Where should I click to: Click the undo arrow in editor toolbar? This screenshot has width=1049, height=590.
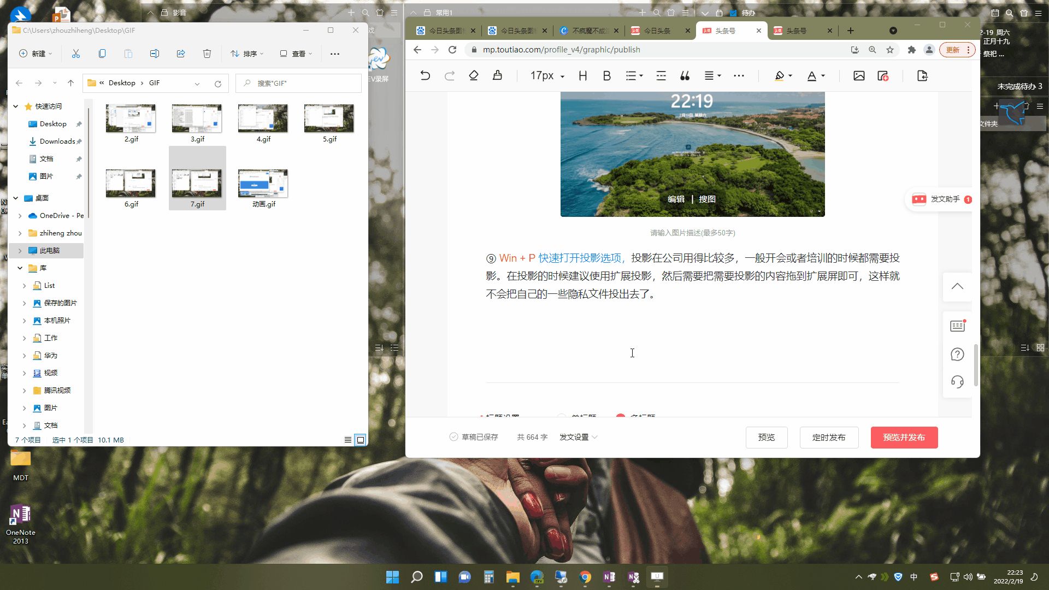(x=425, y=76)
